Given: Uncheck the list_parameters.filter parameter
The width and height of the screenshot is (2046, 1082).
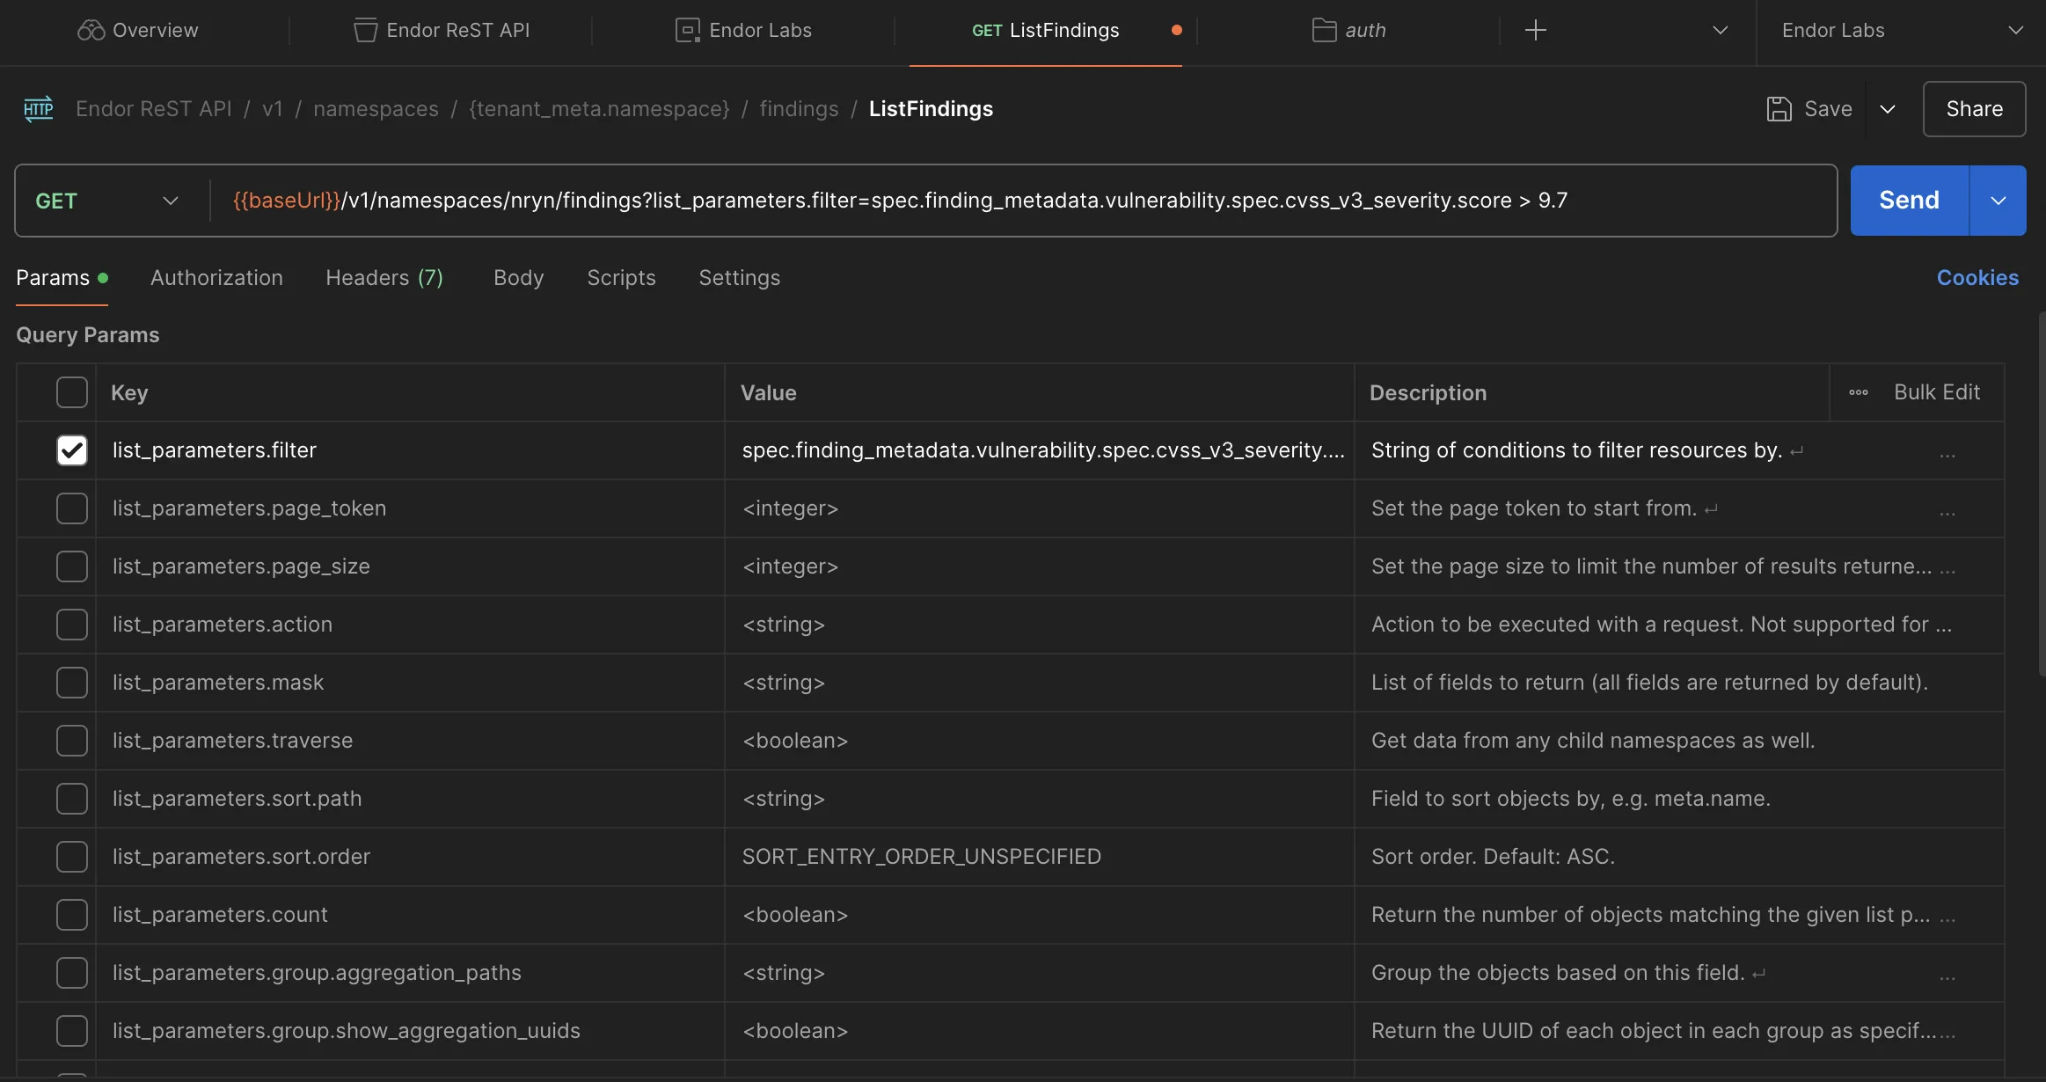Looking at the screenshot, I should pyautogui.click(x=71, y=450).
